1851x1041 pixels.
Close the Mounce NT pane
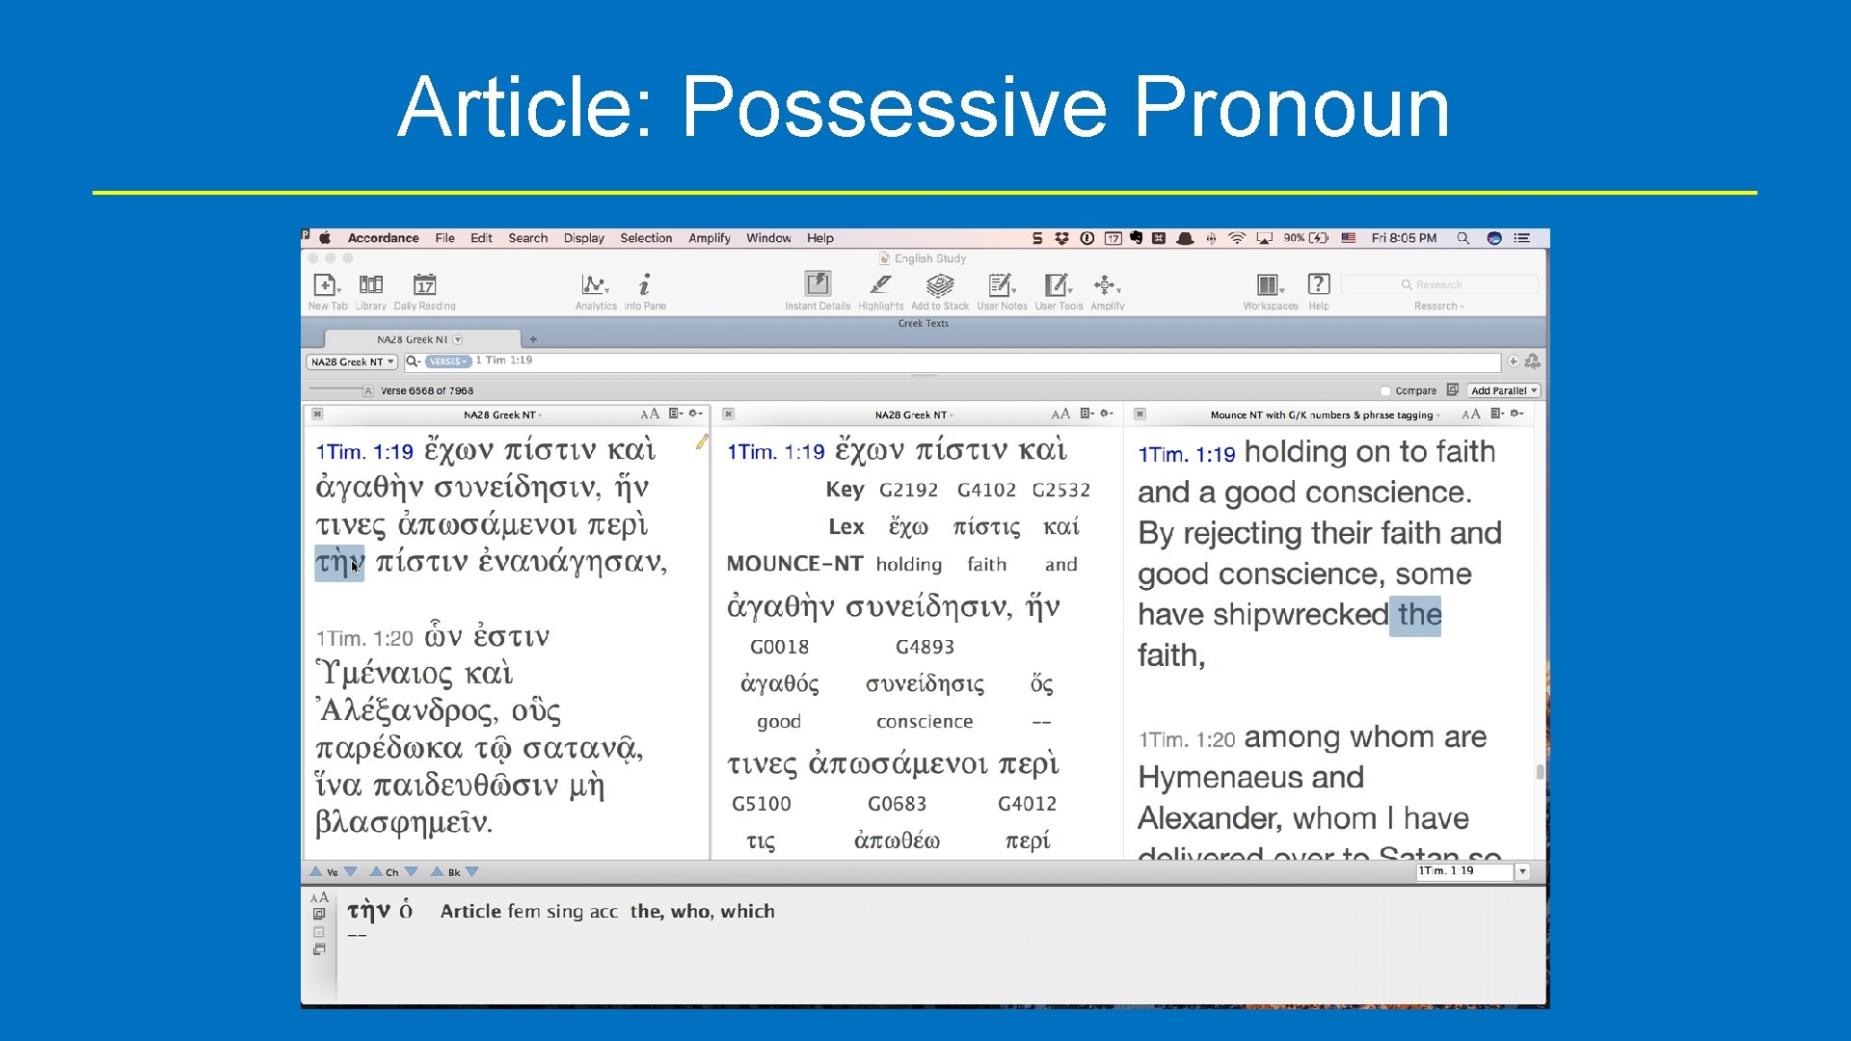coord(1140,414)
